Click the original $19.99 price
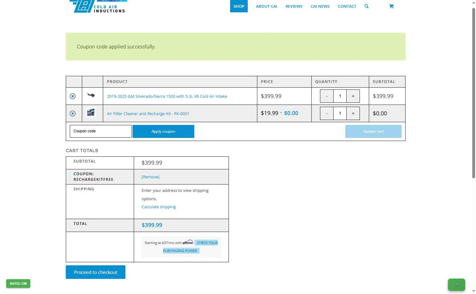Viewport: 476px width, 294px height. pyautogui.click(x=269, y=113)
